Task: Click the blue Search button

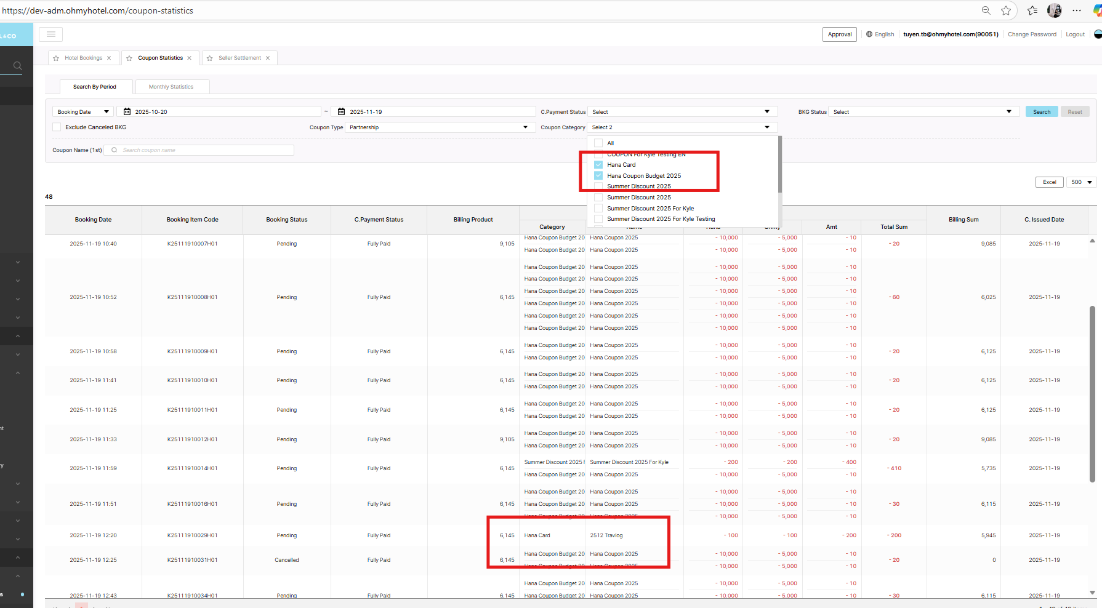Action: pyautogui.click(x=1042, y=112)
